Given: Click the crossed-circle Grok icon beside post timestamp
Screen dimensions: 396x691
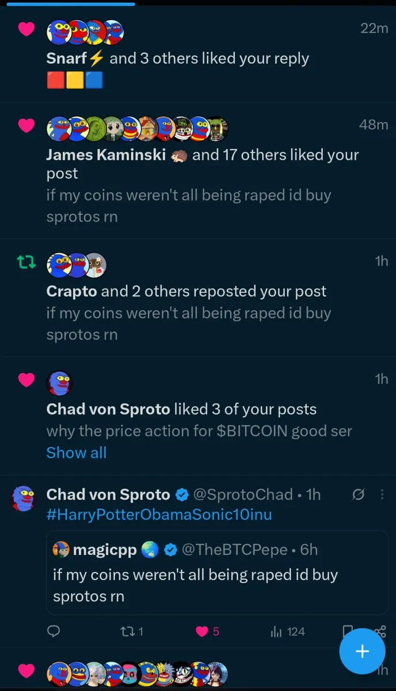Looking at the screenshot, I should pyautogui.click(x=358, y=495).
